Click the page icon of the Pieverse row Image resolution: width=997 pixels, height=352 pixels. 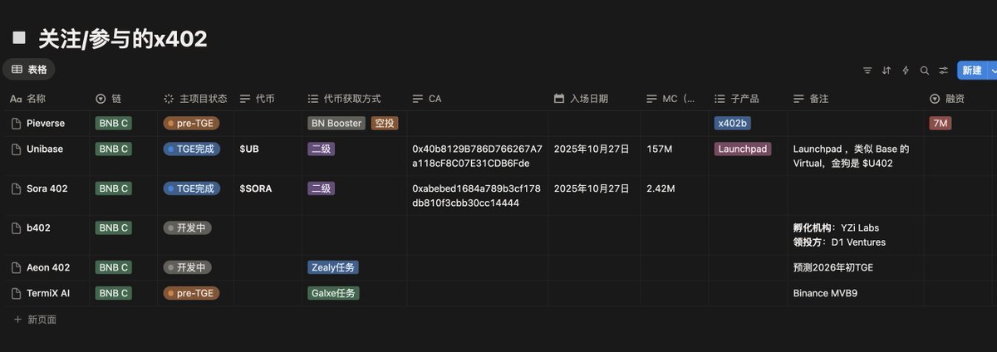click(16, 123)
